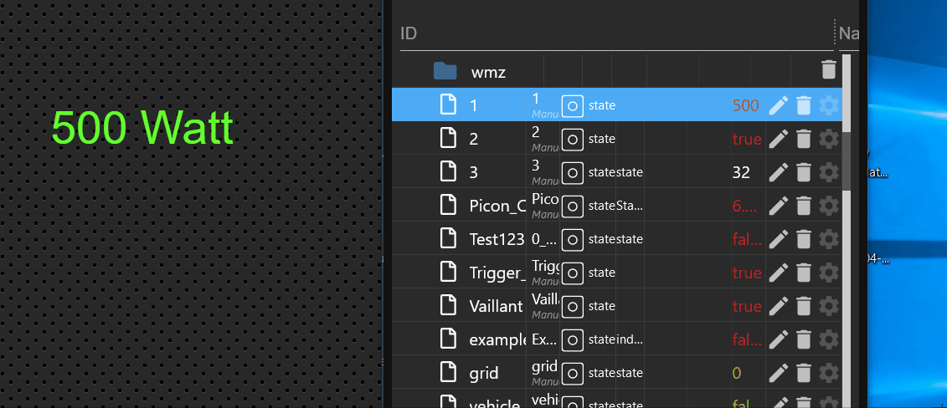Image resolution: width=947 pixels, height=408 pixels.
Task: Edit the Picon object with pencil
Action: tap(779, 206)
